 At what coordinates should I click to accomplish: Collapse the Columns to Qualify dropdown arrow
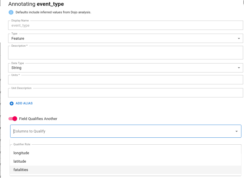(x=236, y=131)
